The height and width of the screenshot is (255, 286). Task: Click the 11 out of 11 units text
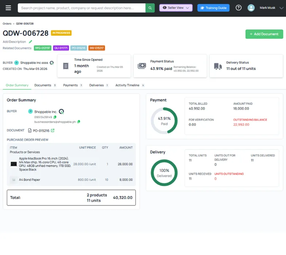(241, 68)
